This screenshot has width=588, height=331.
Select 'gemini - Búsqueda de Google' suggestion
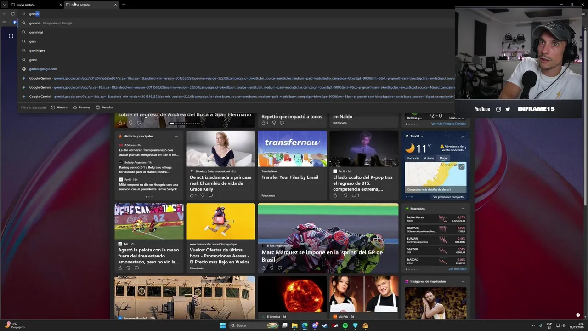click(237, 23)
